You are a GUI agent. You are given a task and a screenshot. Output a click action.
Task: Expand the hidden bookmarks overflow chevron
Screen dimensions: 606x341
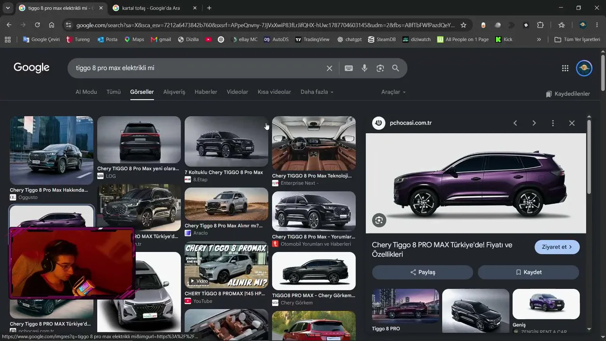click(539, 39)
